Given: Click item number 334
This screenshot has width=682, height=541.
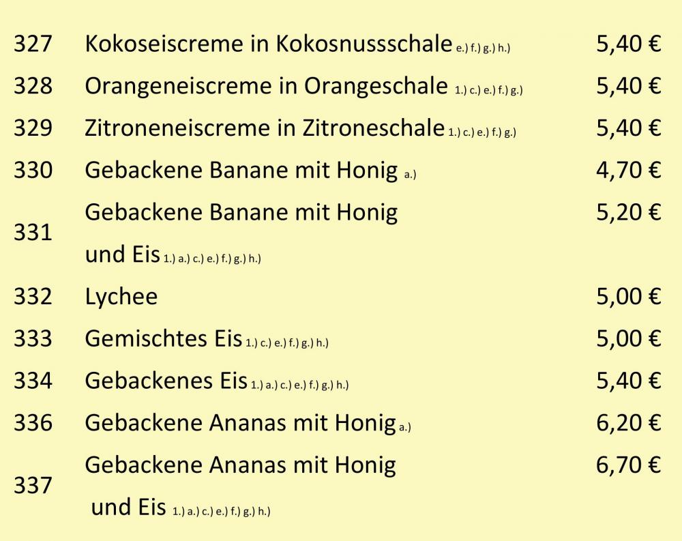Looking at the screenshot, I should point(33,381).
